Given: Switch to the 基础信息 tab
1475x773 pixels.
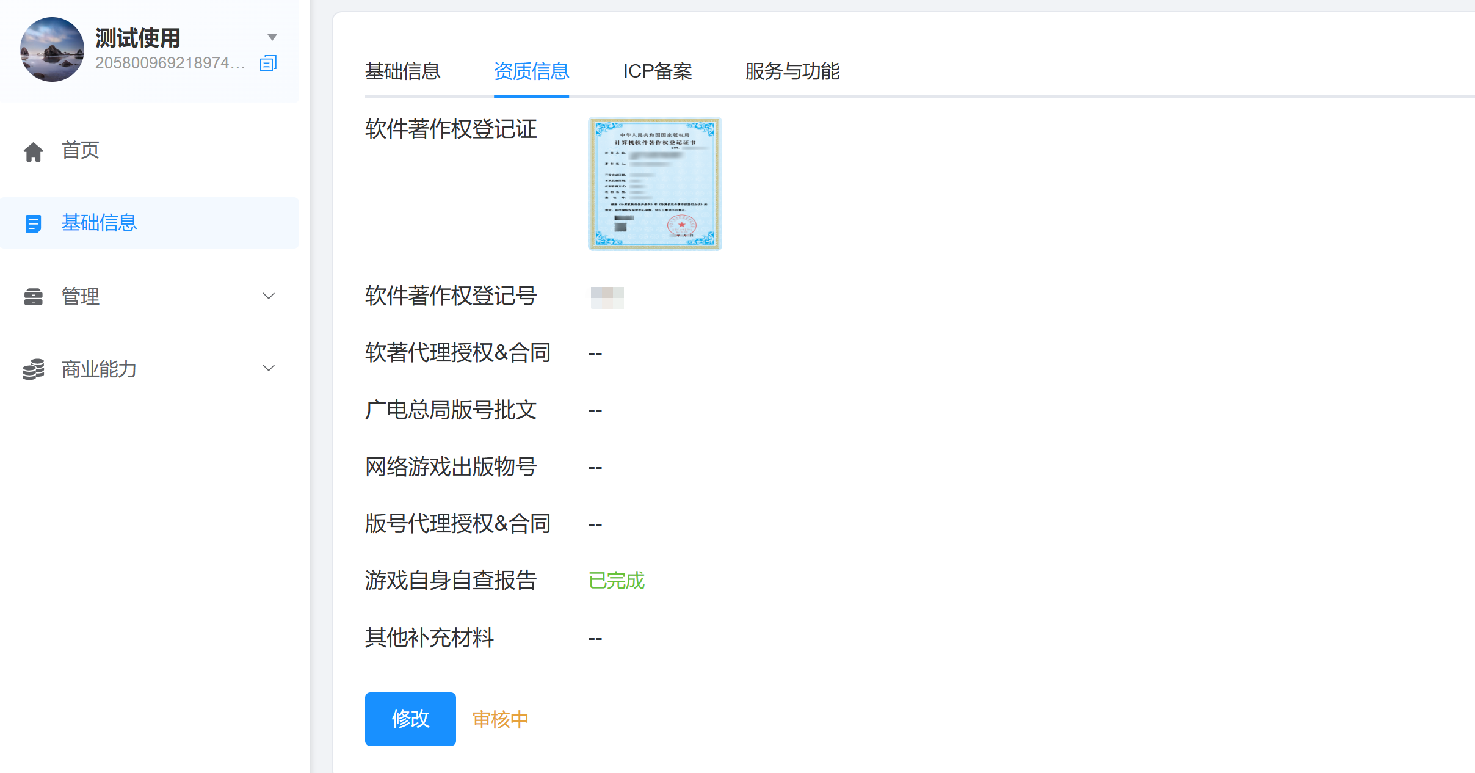Looking at the screenshot, I should (403, 71).
